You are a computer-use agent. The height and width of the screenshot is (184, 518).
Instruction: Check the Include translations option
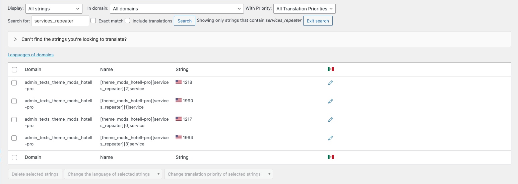click(127, 20)
